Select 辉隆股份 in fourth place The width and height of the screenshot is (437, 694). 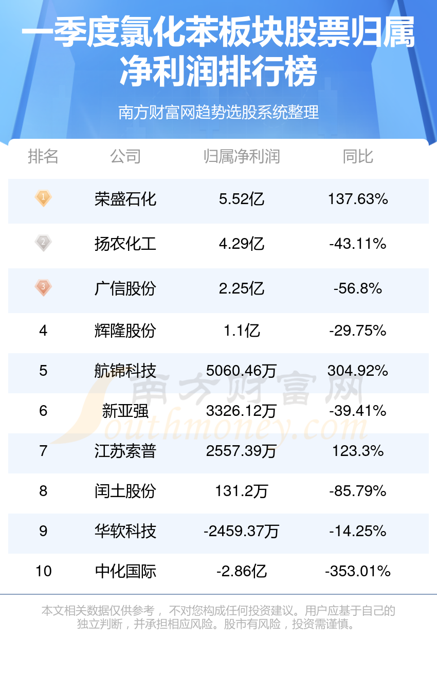coord(125,331)
